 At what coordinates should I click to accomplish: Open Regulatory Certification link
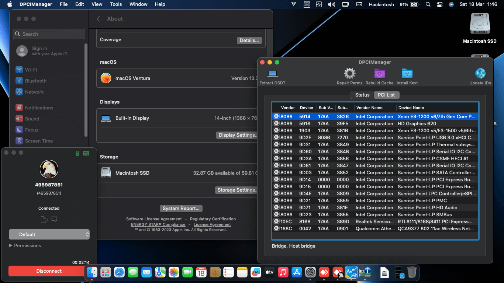[x=213, y=219]
